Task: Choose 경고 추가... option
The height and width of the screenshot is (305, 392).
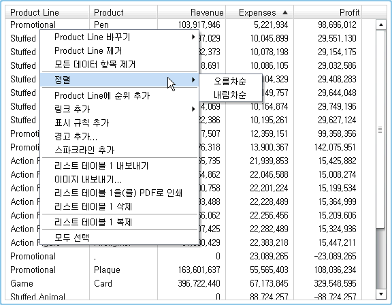Action: [120, 136]
